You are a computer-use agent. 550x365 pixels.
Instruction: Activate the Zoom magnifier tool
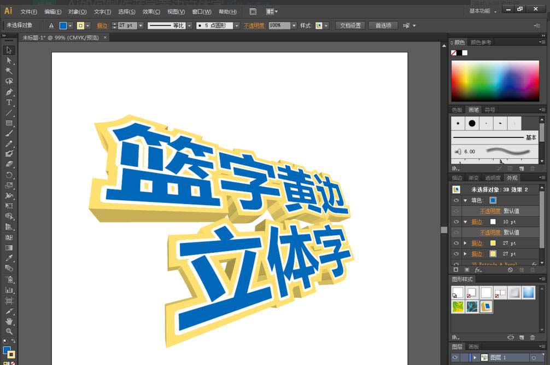(9, 332)
